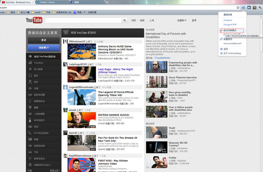263x172 pixels.
Task: Bookmark page with the star icon
Action: pos(238,8)
